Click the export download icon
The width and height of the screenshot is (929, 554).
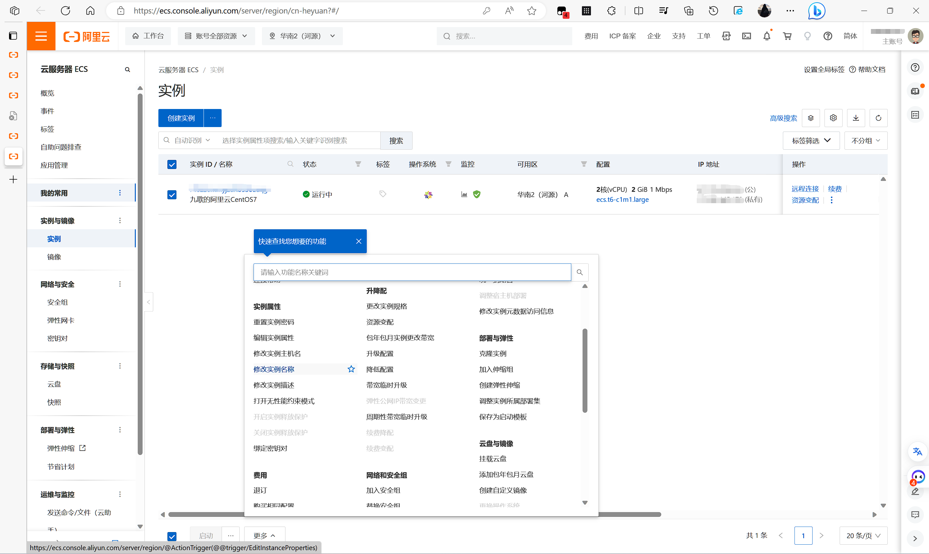click(x=856, y=118)
